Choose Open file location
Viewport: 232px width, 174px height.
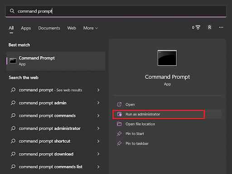(167, 124)
